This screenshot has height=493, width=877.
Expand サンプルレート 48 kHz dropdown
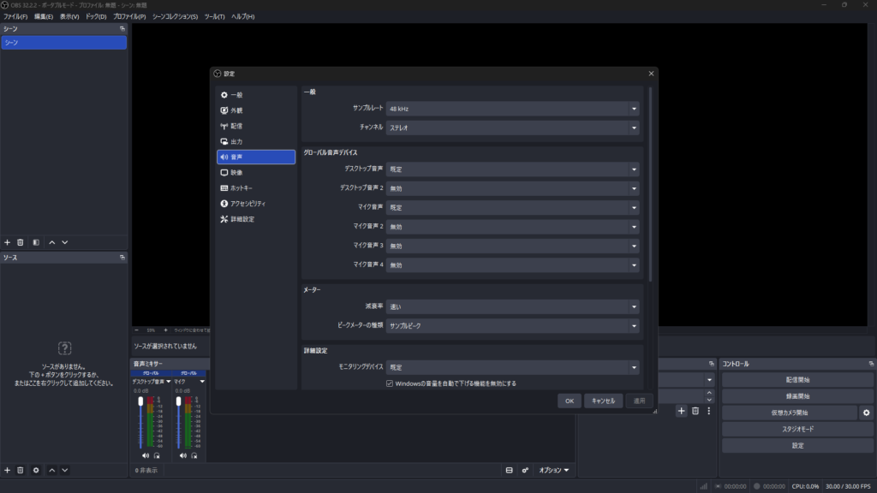[512, 109]
